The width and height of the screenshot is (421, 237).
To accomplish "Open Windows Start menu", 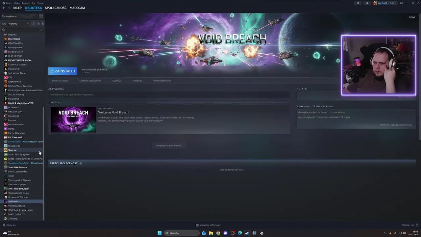I will [x=160, y=233].
